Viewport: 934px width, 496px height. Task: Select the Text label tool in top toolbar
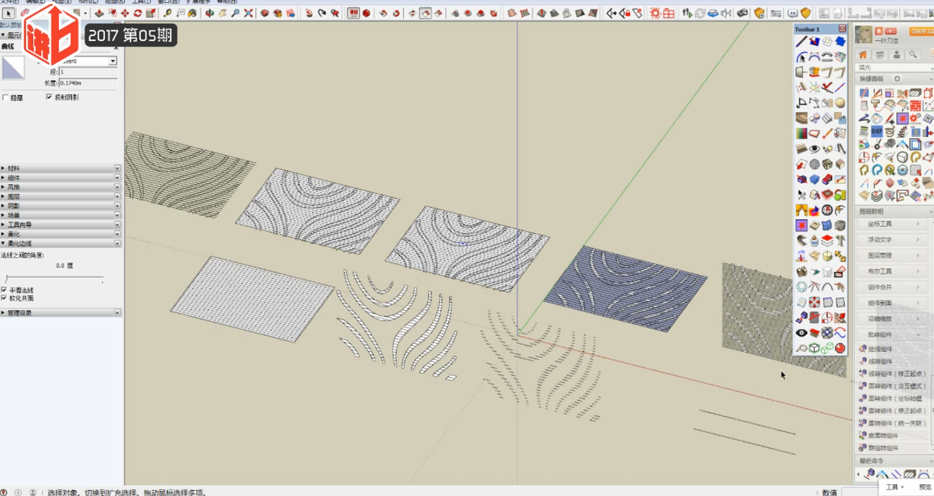[x=180, y=13]
